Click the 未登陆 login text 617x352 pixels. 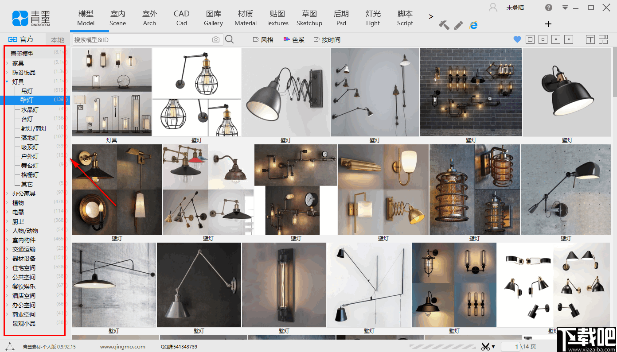515,8
